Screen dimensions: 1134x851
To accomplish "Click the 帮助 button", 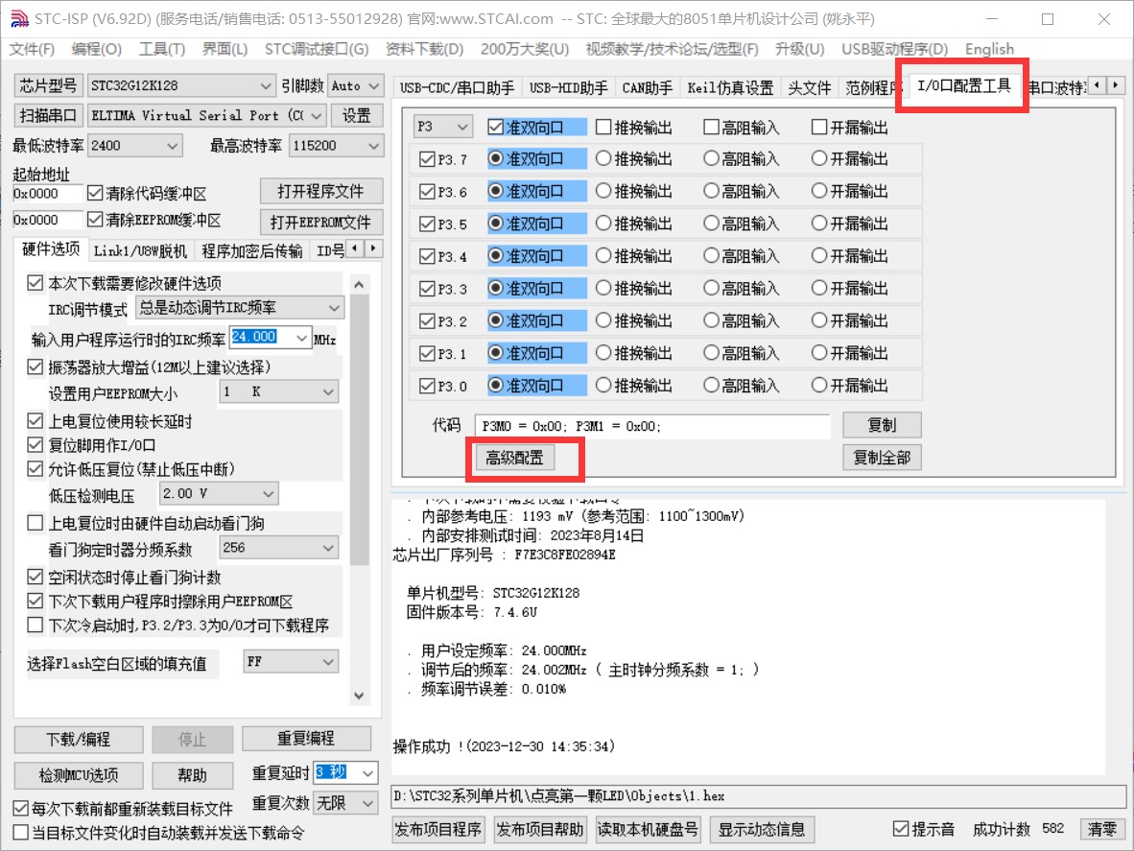I will point(193,775).
